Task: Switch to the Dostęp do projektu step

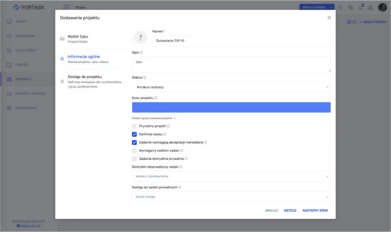Action: point(91,81)
